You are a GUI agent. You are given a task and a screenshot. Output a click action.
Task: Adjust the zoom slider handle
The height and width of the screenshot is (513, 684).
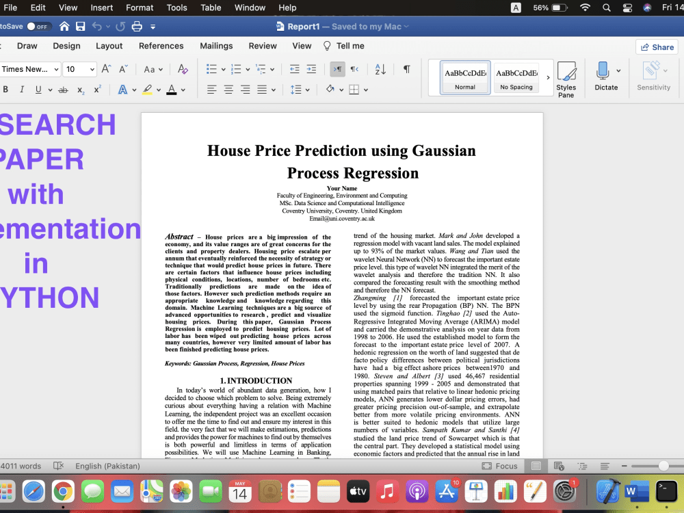point(663,466)
